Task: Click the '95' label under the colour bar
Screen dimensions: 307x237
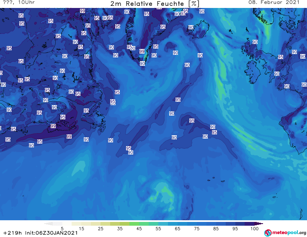Action: coord(235,229)
